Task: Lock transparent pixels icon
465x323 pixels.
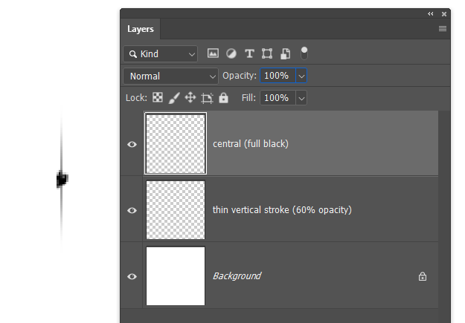Action: pyautogui.click(x=158, y=97)
